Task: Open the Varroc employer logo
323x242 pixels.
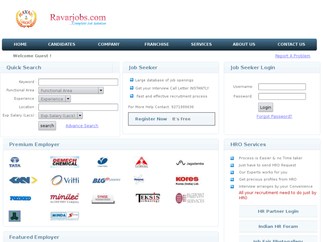Action: coord(102,162)
